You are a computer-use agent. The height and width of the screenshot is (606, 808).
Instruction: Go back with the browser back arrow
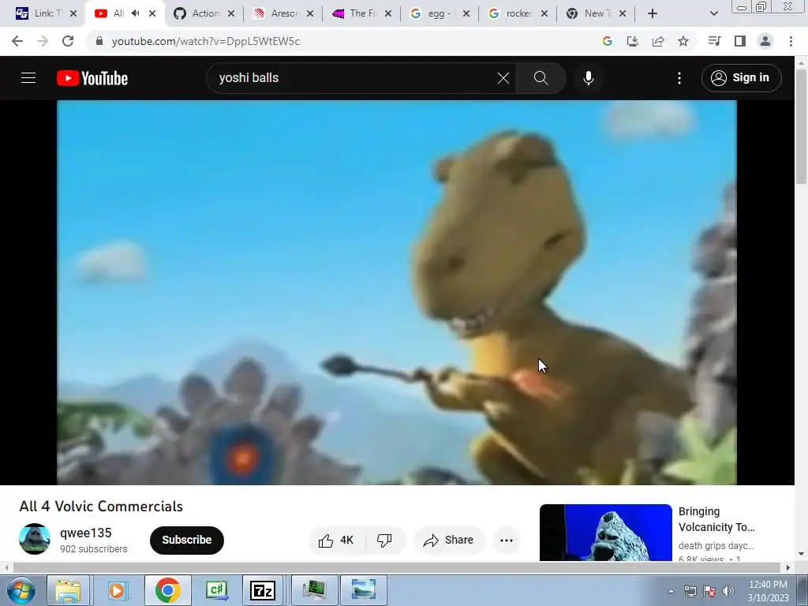[17, 41]
